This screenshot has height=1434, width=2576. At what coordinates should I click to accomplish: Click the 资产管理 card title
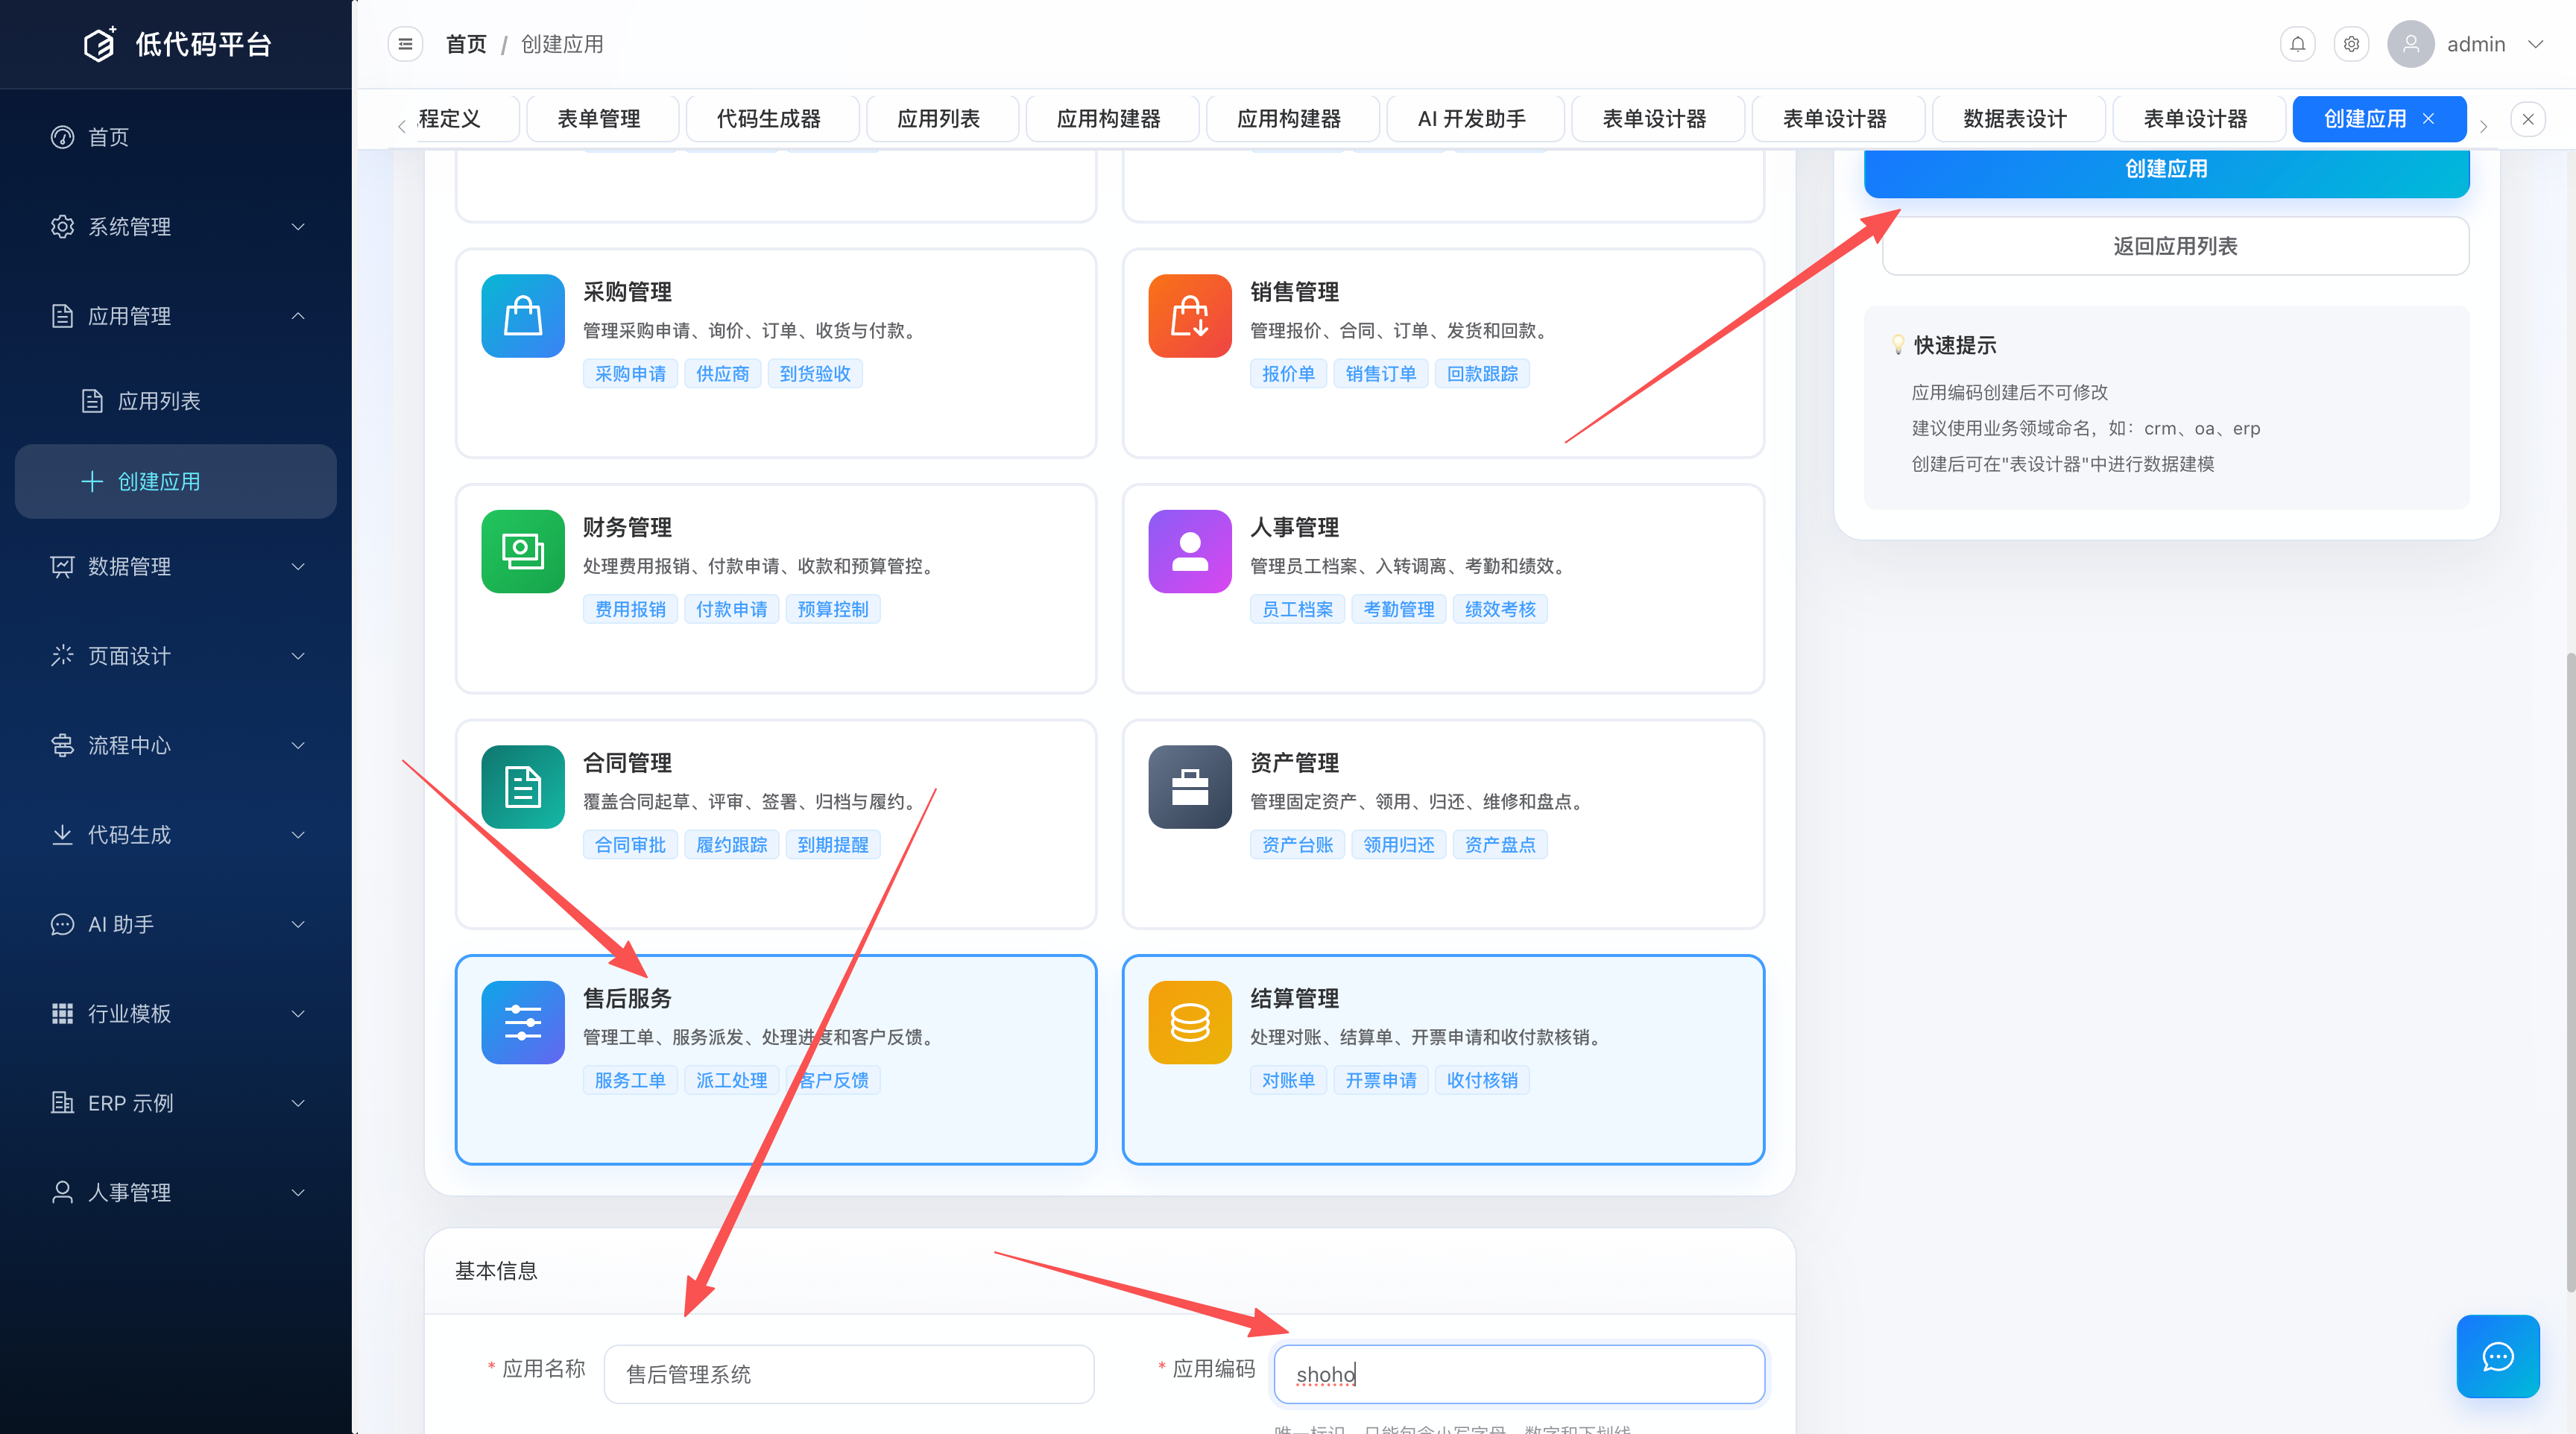tap(1294, 763)
